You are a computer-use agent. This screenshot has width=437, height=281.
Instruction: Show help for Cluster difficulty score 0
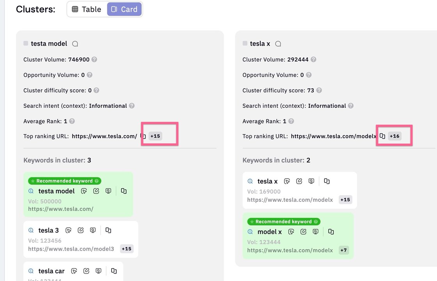point(96,90)
